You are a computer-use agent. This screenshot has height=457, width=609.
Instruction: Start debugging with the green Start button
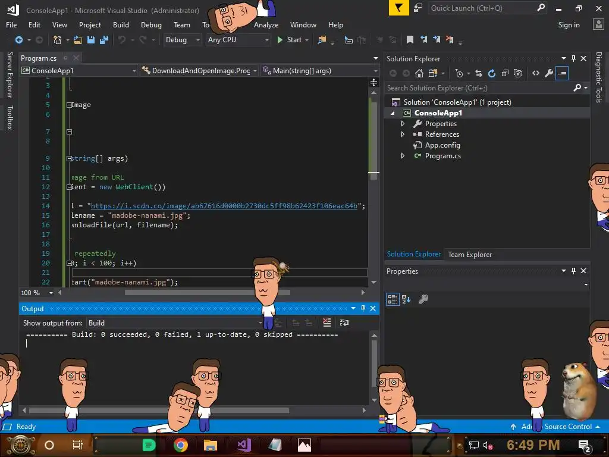(x=290, y=40)
